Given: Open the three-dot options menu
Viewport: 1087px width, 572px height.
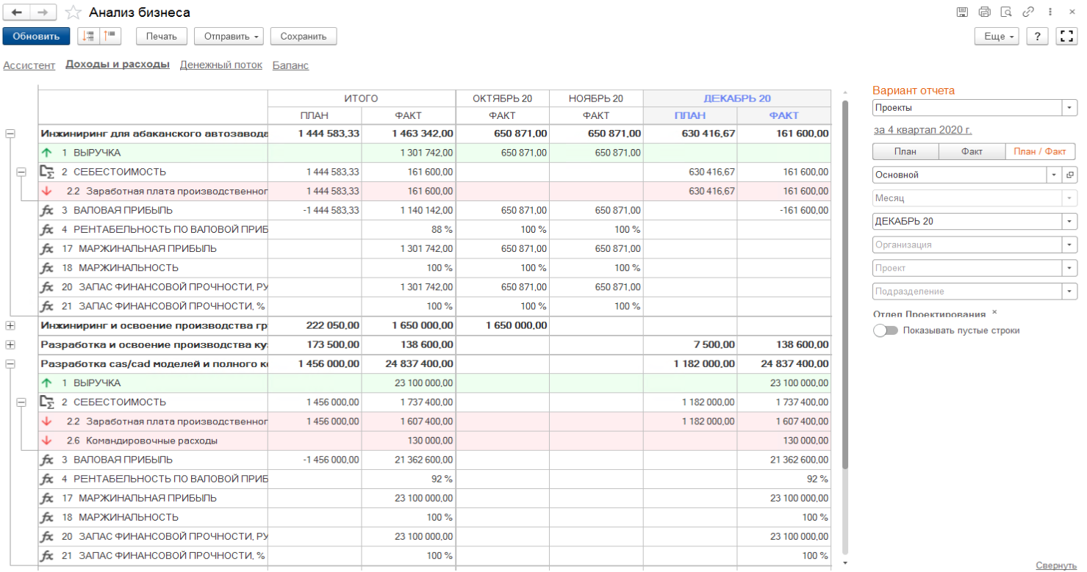Looking at the screenshot, I should point(1050,12).
